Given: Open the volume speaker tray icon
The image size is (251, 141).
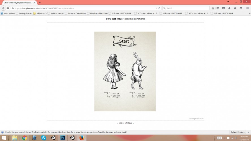Looking at the screenshot, I should point(236,138).
